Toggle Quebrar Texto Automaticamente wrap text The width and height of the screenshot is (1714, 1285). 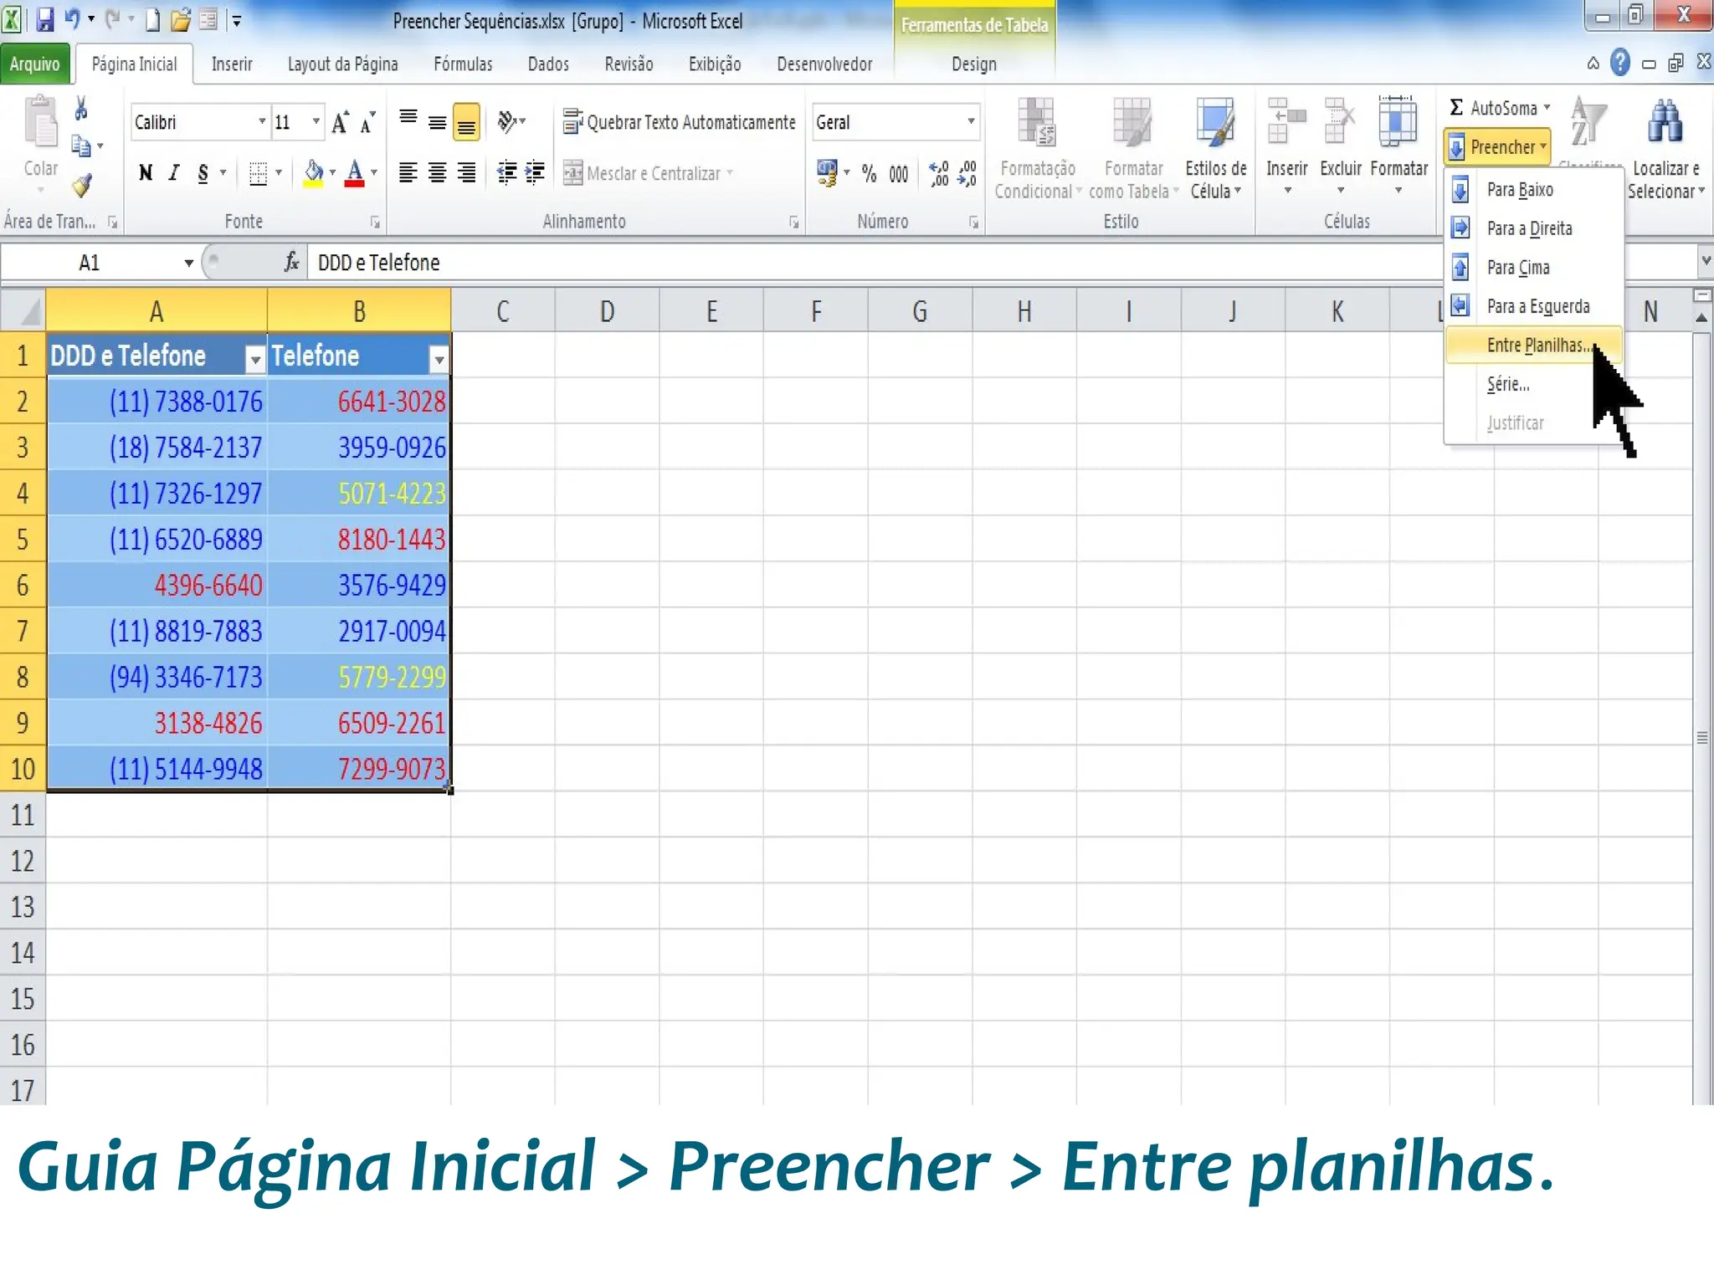tap(679, 122)
